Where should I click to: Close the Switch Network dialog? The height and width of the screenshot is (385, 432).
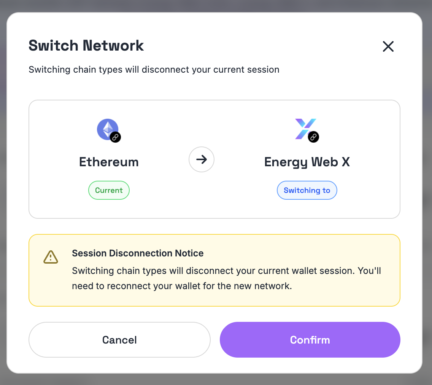click(388, 46)
